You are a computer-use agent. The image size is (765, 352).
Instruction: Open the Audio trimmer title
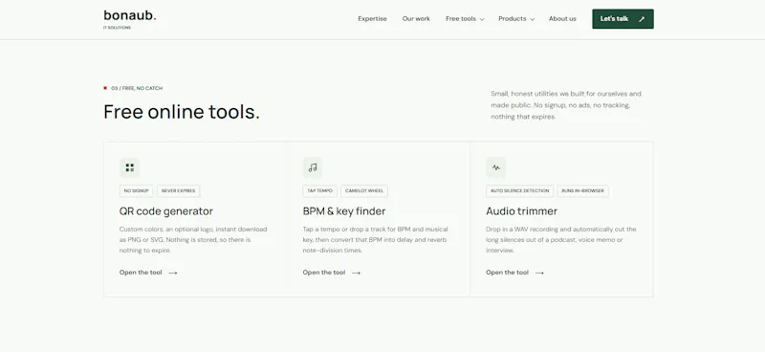tap(521, 211)
